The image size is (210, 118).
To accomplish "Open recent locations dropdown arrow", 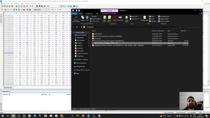I will pyautogui.click(x=79, y=27).
